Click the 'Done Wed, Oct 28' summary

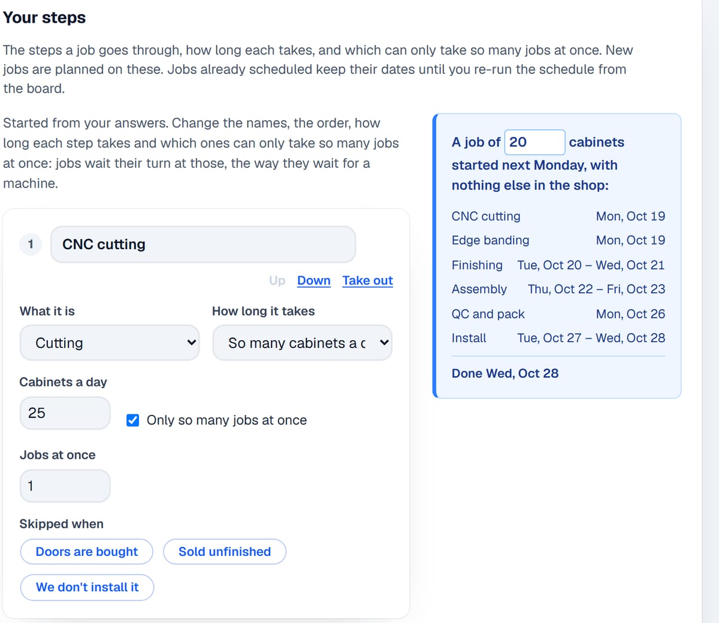(x=505, y=373)
